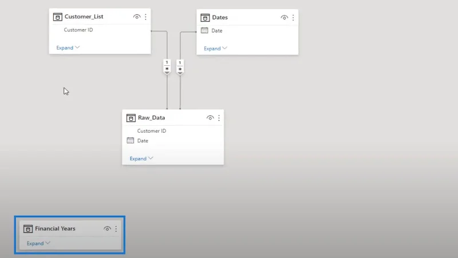458x258 pixels.
Task: Select Date field in Dates table
Action: click(217, 31)
